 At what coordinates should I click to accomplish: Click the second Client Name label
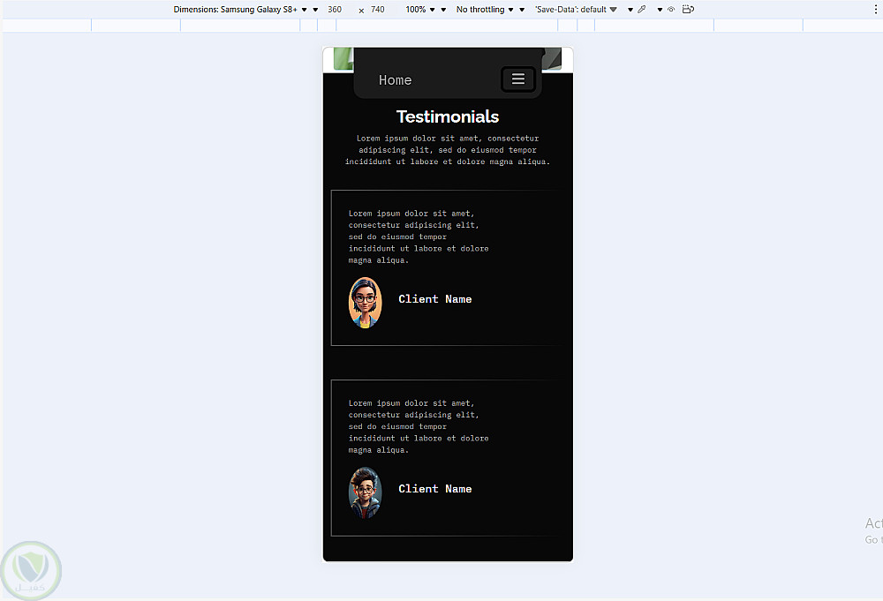pos(434,488)
